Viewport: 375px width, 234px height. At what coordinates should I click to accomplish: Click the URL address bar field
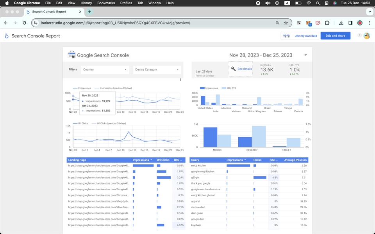(155, 23)
